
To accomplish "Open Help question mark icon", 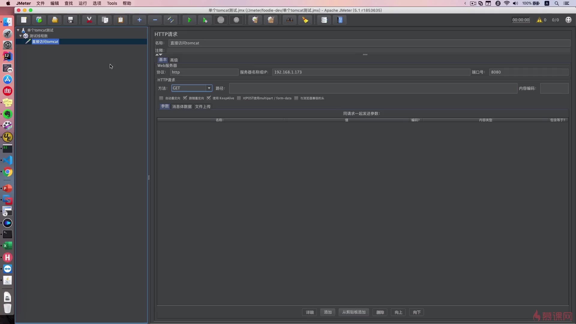I will [340, 20].
